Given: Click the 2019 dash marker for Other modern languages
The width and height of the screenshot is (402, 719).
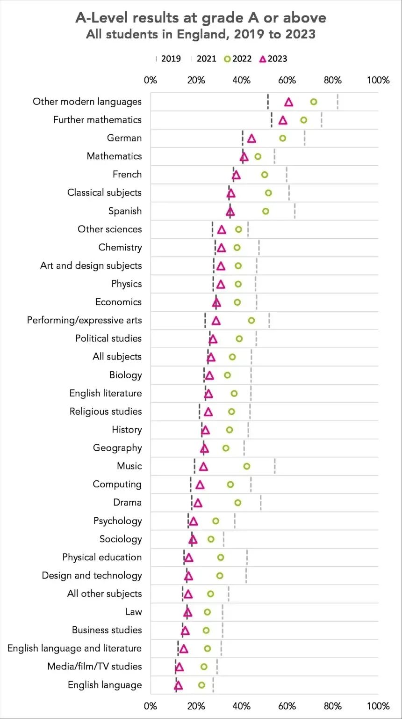Looking at the screenshot, I should click(268, 102).
